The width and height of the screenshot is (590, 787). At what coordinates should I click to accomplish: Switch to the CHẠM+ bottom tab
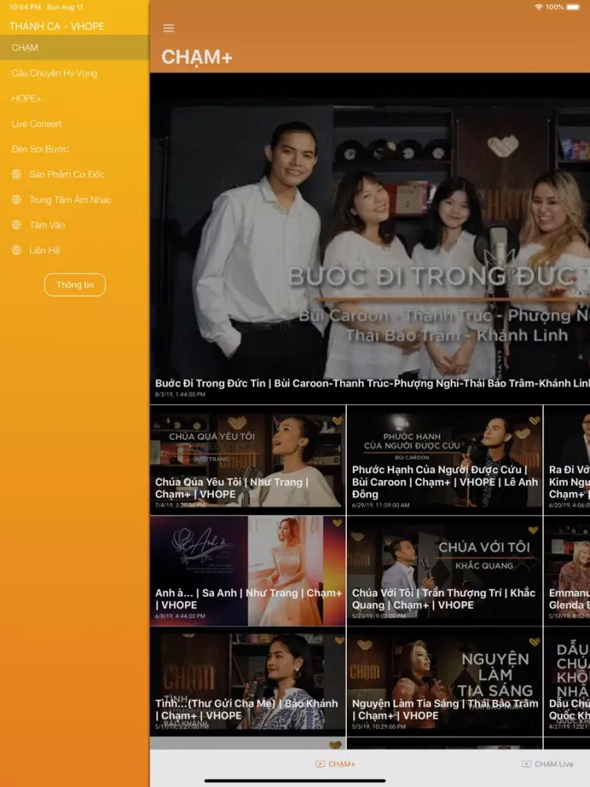335,764
